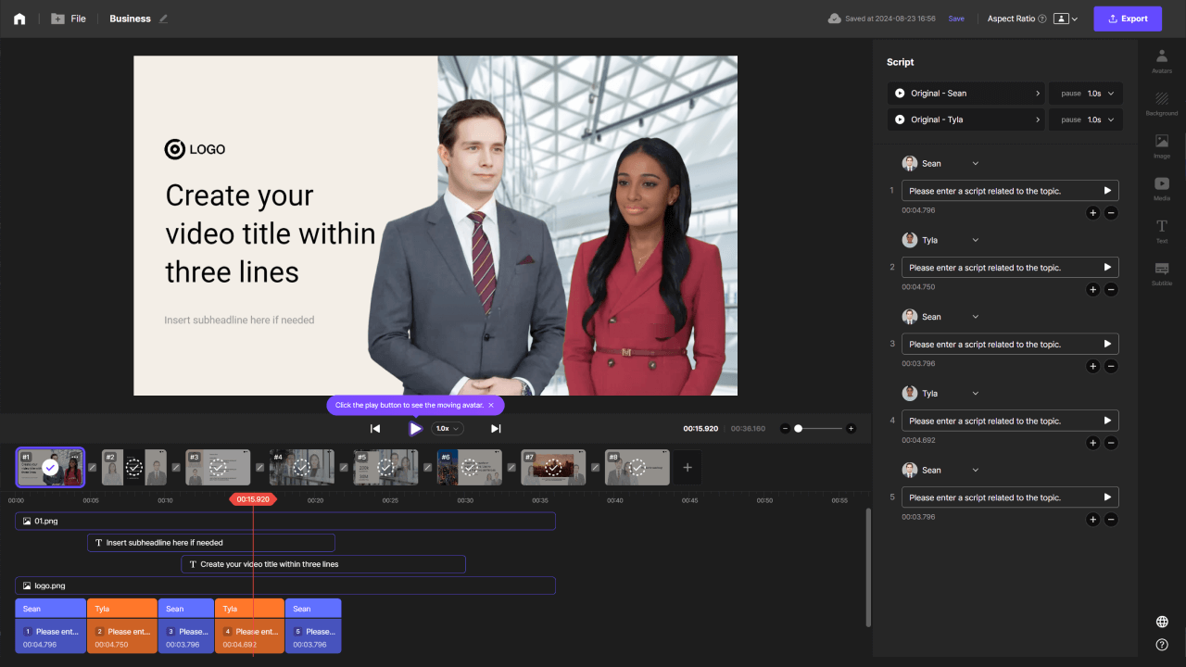Click script 1 text input field
Screen dimensions: 1186x667
[x=1010, y=191]
